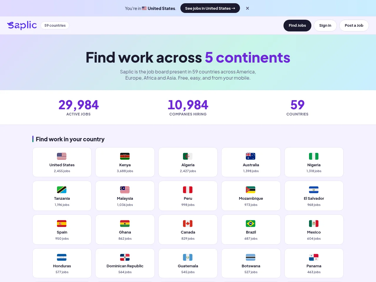
Task: Select the Honduras flag icon
Action: [62, 257]
